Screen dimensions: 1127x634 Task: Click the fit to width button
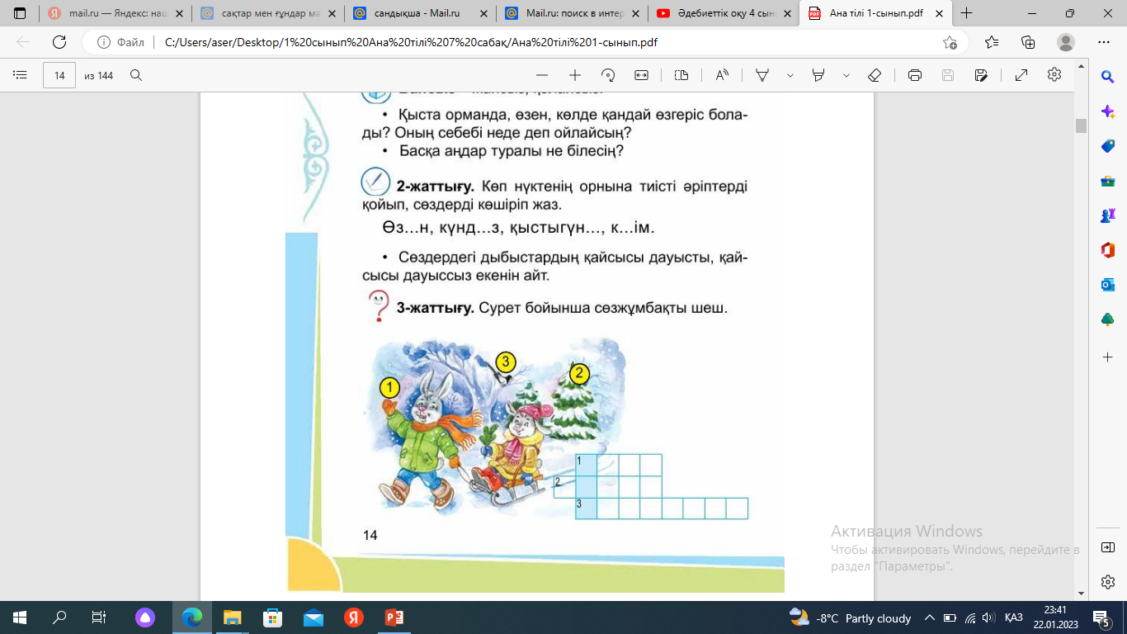tap(641, 75)
